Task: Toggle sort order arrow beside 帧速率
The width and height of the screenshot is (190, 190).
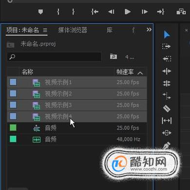Action: tap(140, 73)
